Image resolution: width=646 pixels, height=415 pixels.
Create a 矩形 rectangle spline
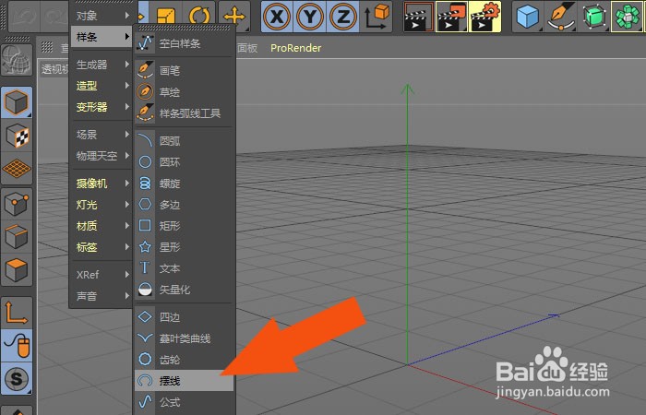(x=185, y=226)
